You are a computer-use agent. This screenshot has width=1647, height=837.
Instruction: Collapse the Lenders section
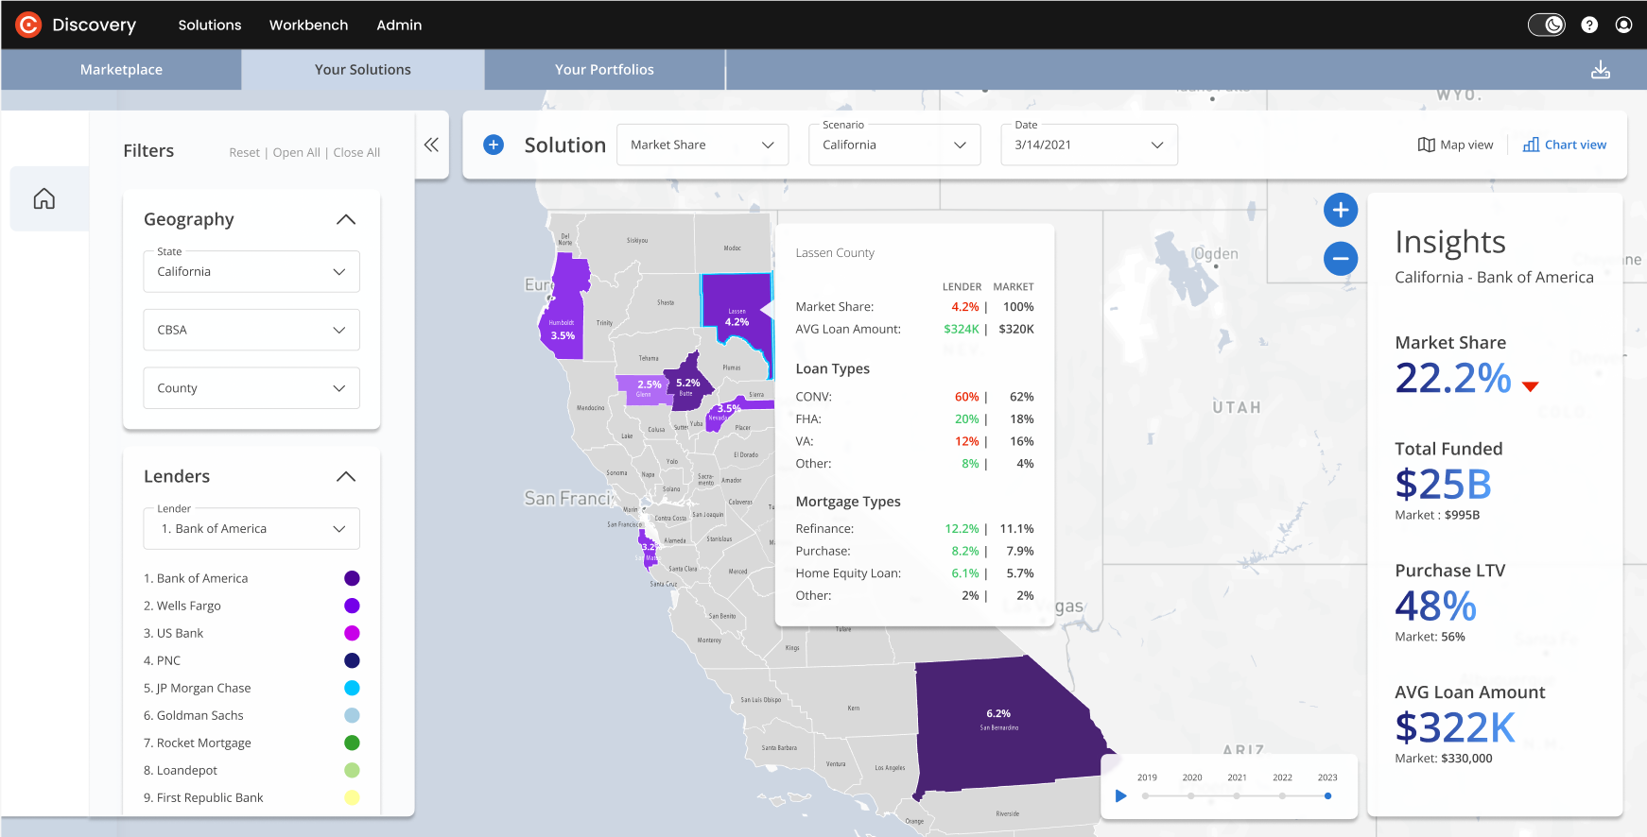tap(346, 476)
